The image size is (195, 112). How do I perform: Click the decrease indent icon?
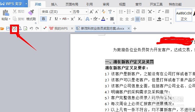pyautogui.click(x=138, y=12)
